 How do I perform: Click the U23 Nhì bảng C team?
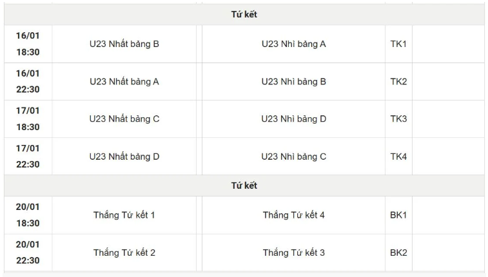pyautogui.click(x=293, y=156)
